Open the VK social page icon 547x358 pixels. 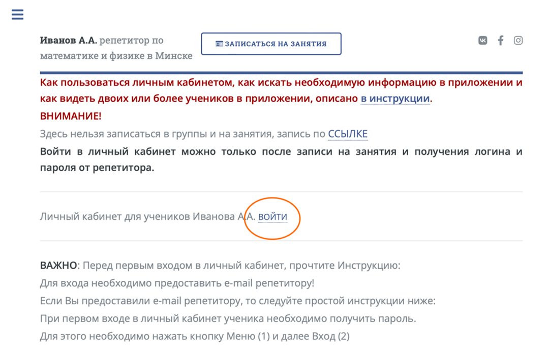[482, 41]
